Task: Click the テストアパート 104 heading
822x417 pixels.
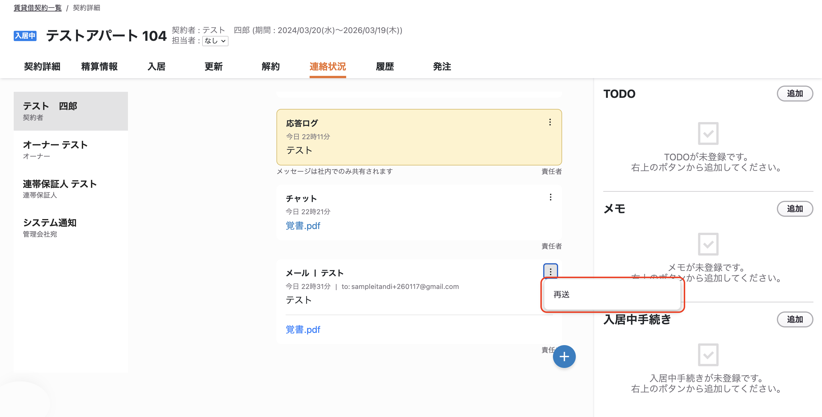Action: click(106, 36)
